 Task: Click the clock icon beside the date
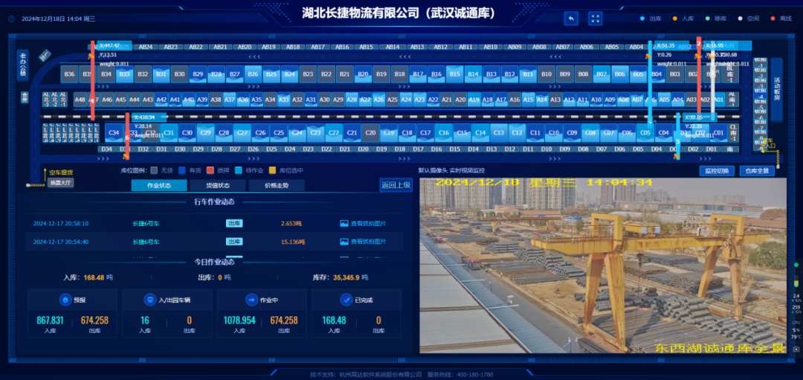coord(11,19)
